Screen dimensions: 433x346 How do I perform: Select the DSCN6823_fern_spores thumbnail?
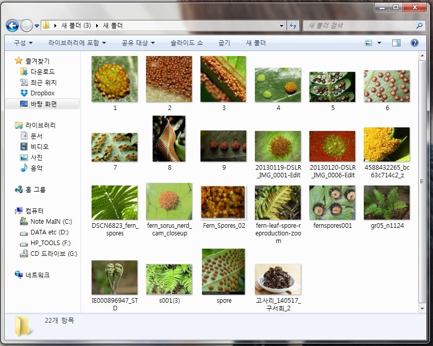tap(114, 203)
